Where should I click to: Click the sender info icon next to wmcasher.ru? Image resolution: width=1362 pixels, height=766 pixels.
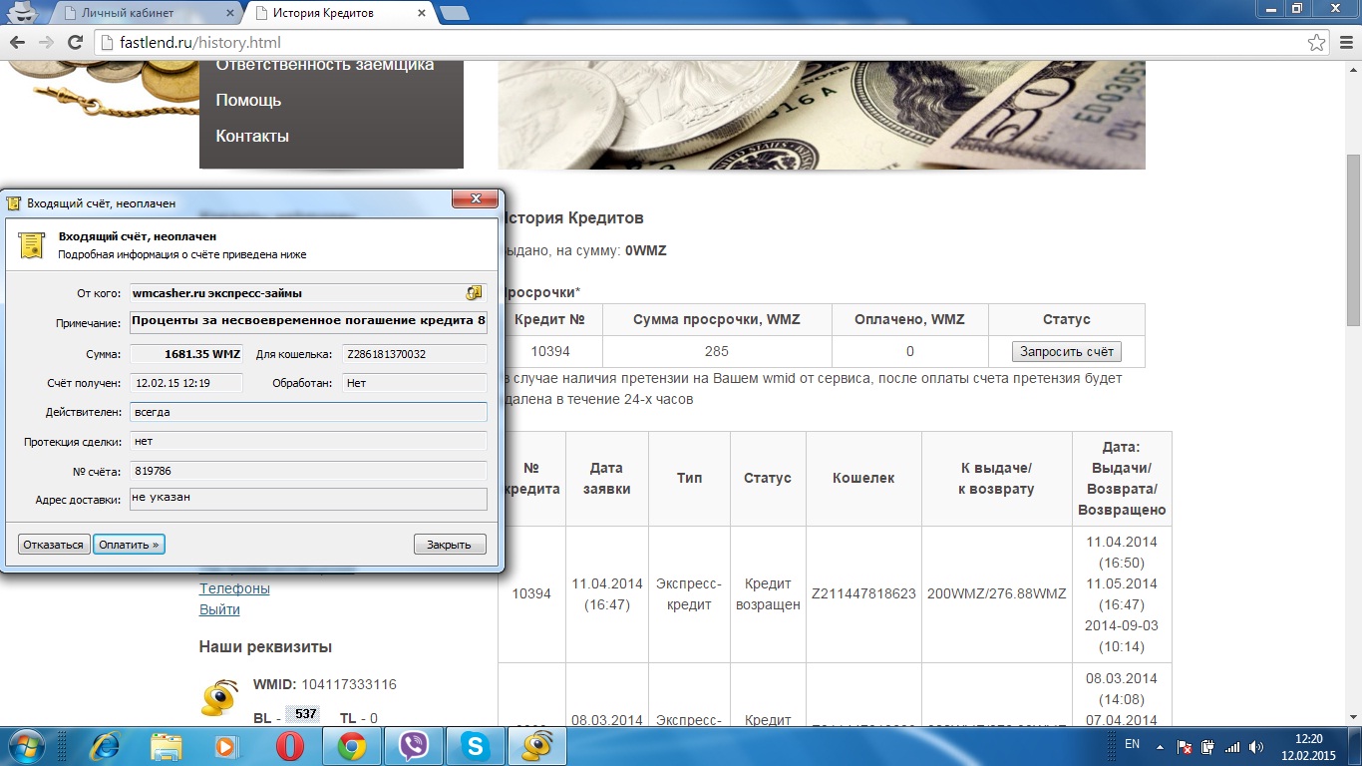pos(475,292)
